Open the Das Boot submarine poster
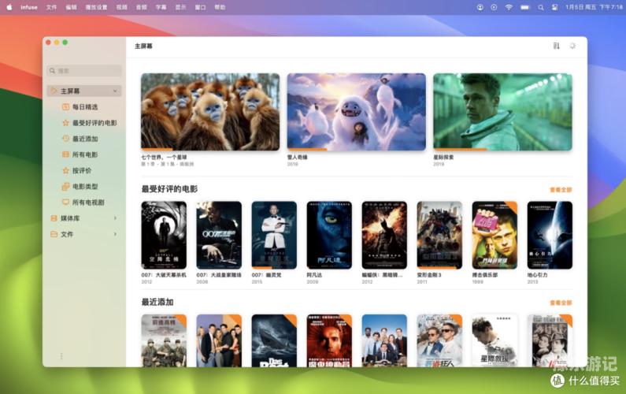 tap(274, 340)
